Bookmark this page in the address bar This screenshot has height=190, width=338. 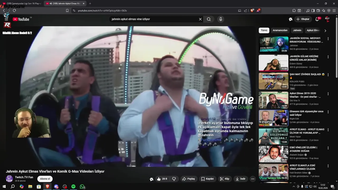[x=67, y=11]
